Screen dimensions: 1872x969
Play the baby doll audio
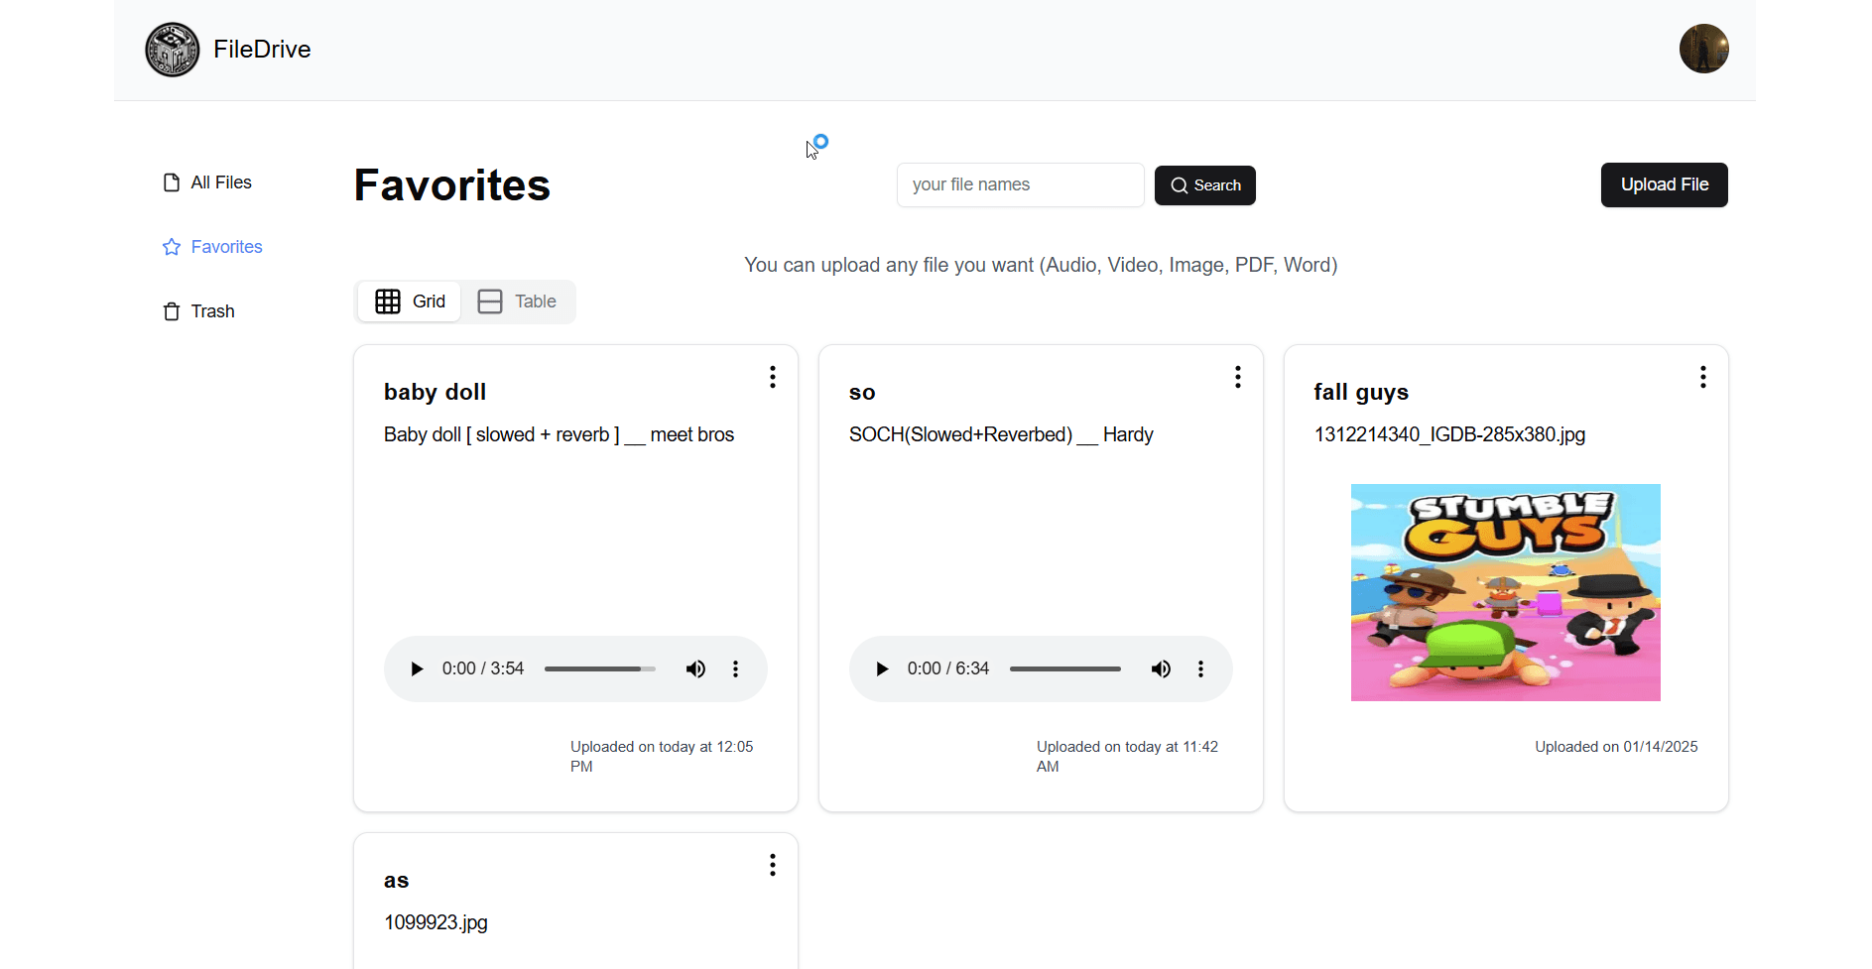(417, 669)
